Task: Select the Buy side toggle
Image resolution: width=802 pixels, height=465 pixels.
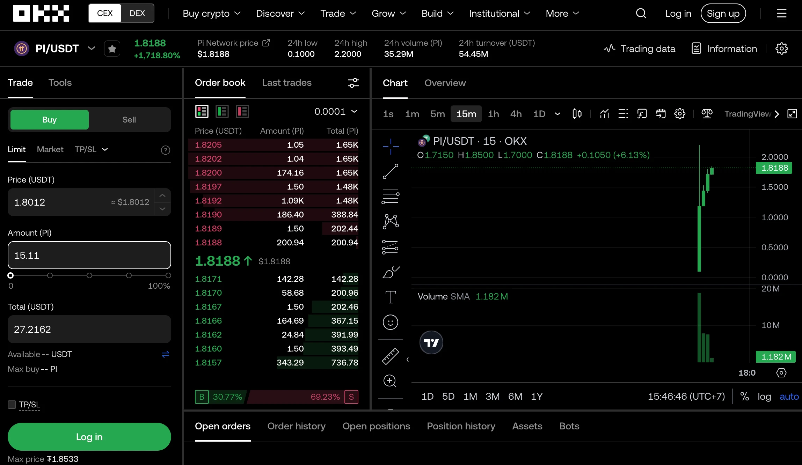Action: tap(50, 120)
